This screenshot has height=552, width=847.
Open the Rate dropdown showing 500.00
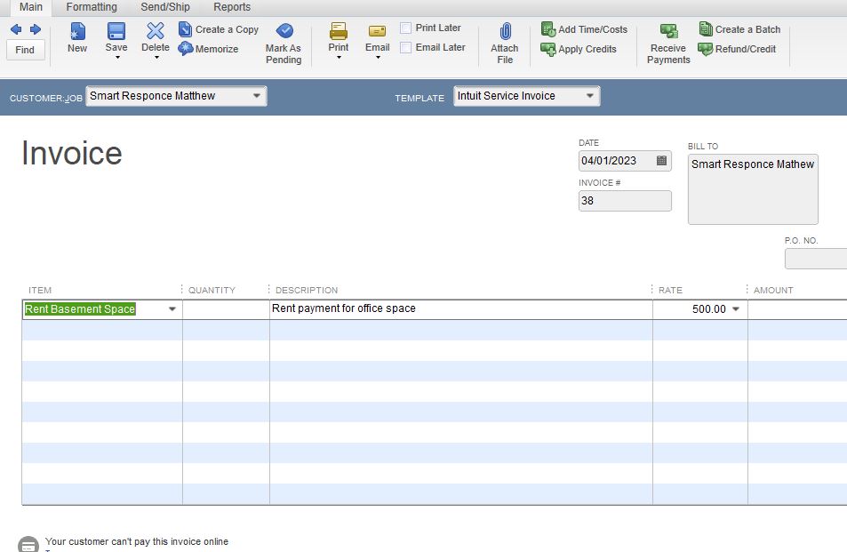click(x=736, y=308)
